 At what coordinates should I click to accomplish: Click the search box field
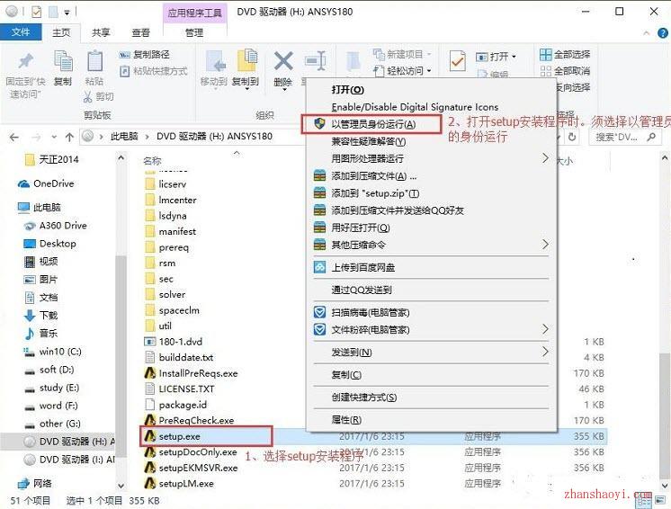(x=625, y=137)
